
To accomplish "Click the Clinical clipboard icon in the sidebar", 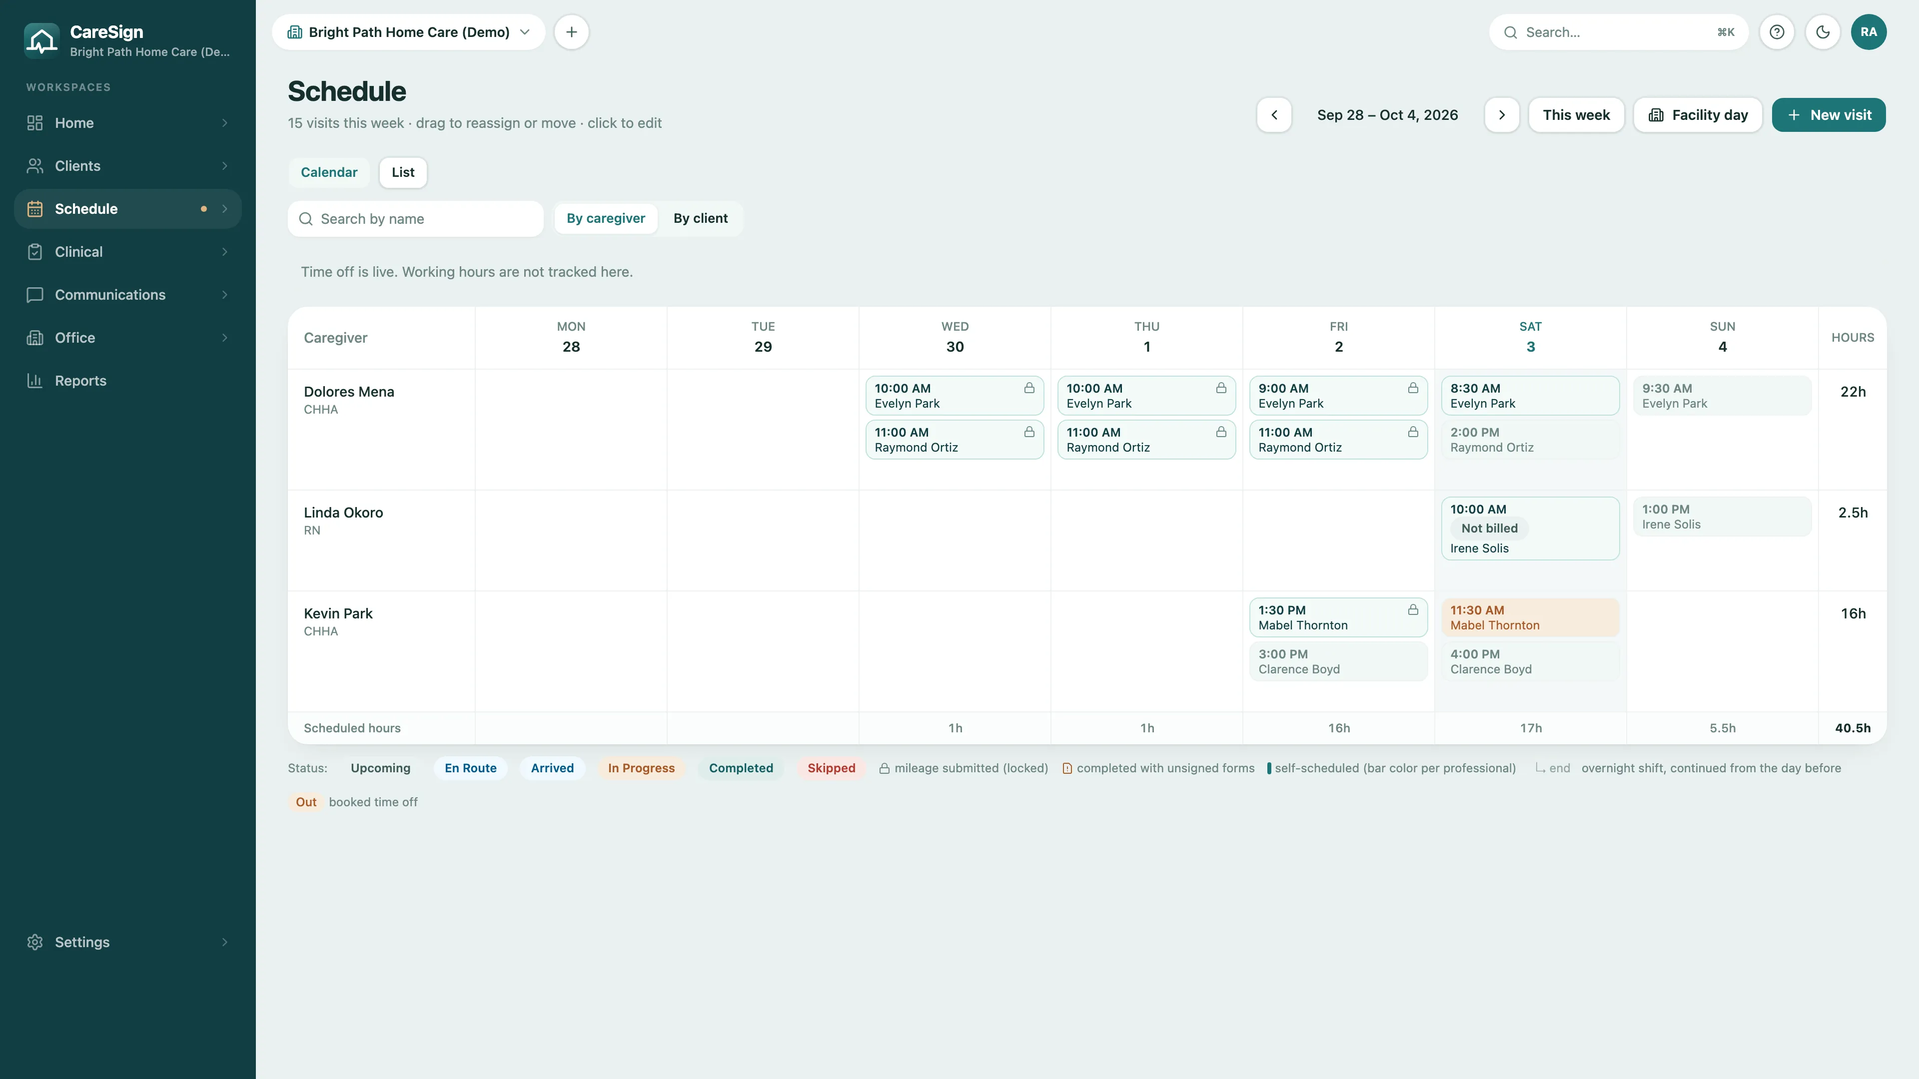I will click(x=35, y=252).
